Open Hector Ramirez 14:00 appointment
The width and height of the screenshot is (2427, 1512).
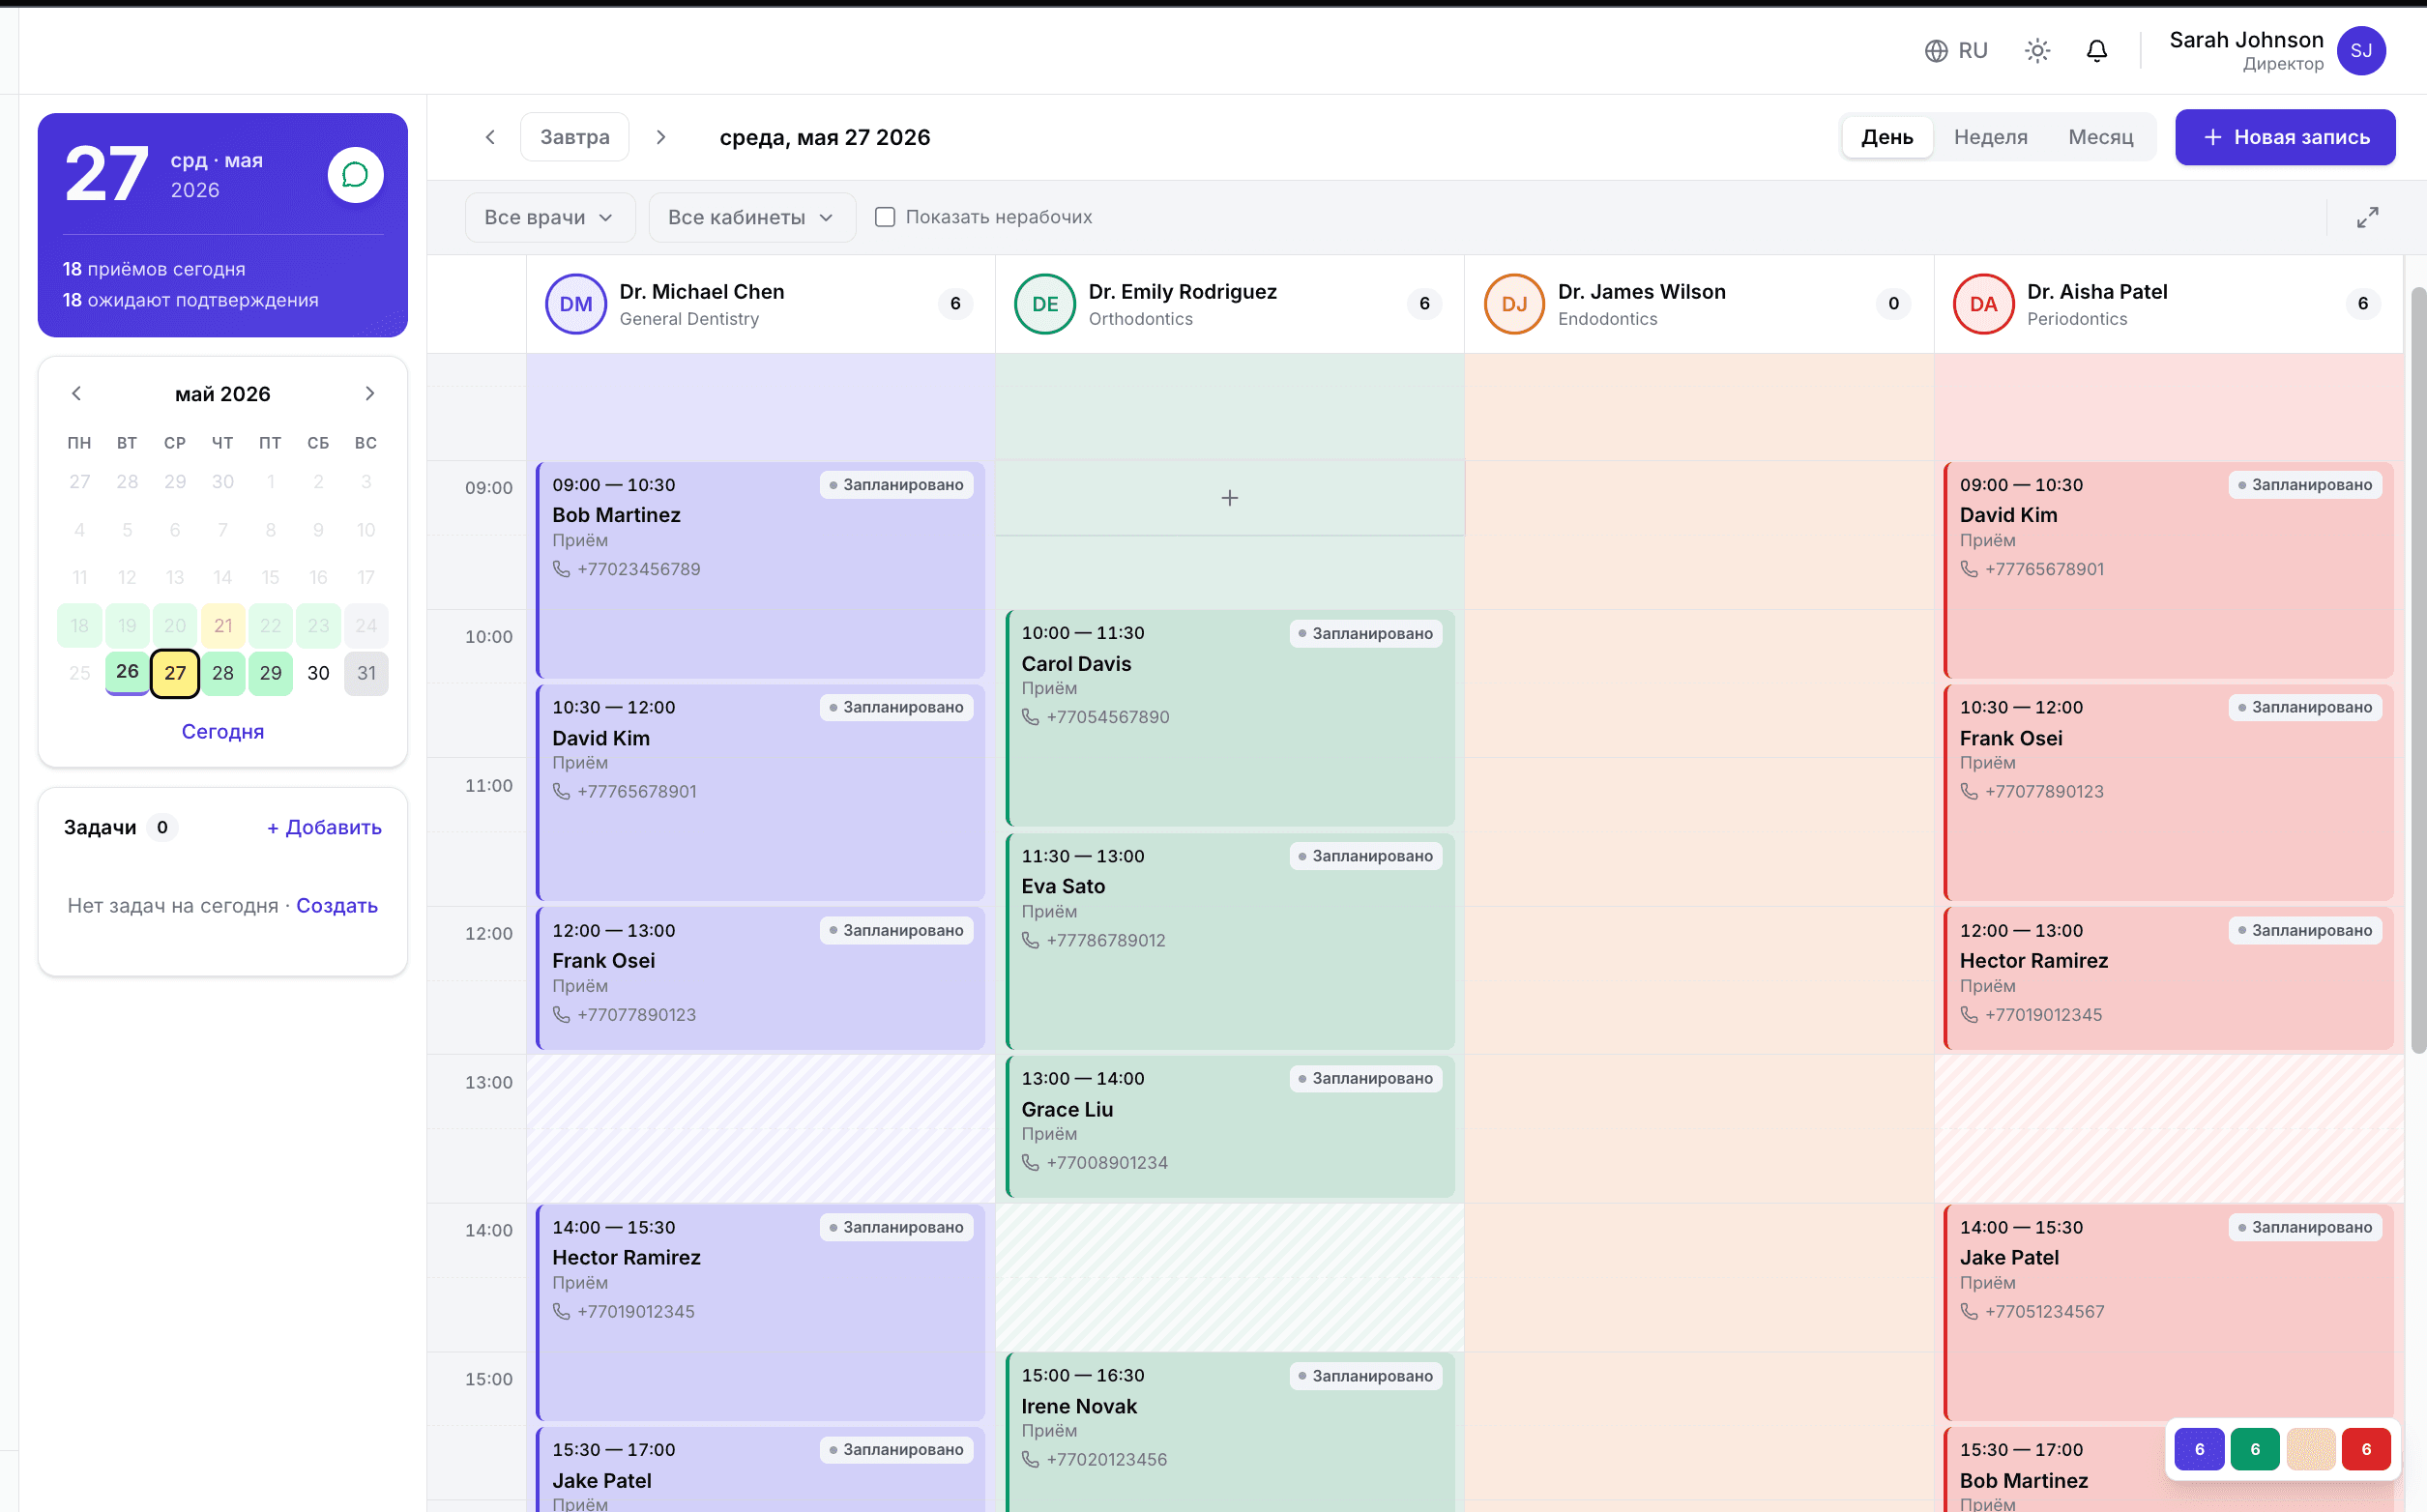[x=760, y=1312]
